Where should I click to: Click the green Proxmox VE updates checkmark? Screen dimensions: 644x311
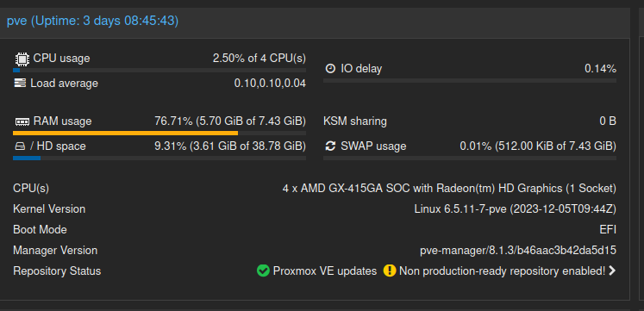263,271
